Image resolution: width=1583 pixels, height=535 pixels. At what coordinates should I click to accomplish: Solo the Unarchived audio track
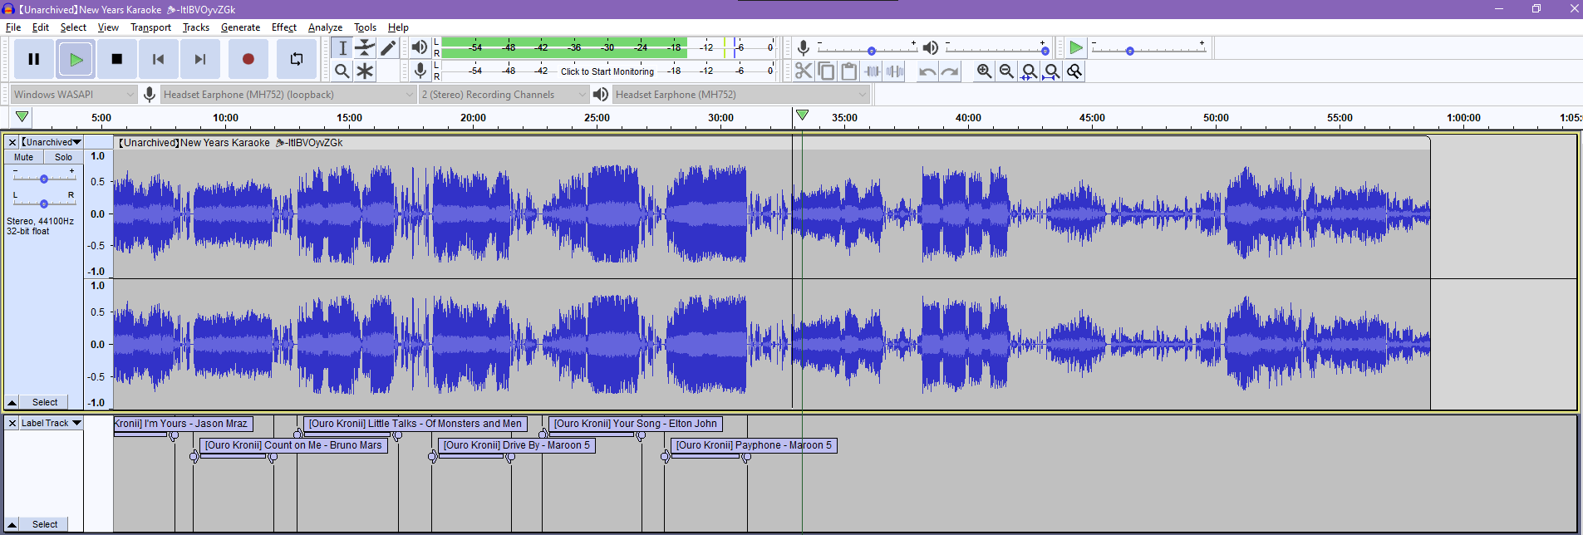point(63,157)
